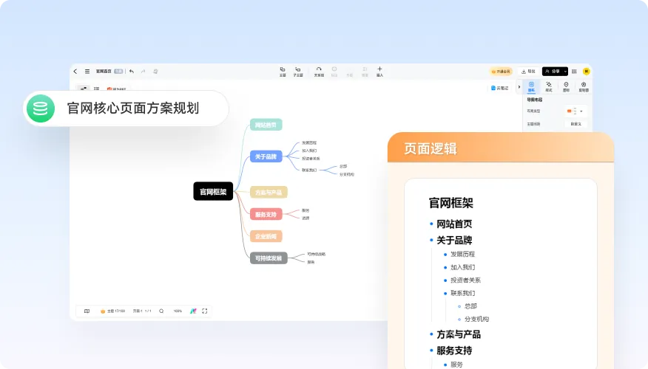This screenshot has width=648, height=369.
Task: Select the 分支机构 leaf node in mind map
Action: [x=347, y=174]
